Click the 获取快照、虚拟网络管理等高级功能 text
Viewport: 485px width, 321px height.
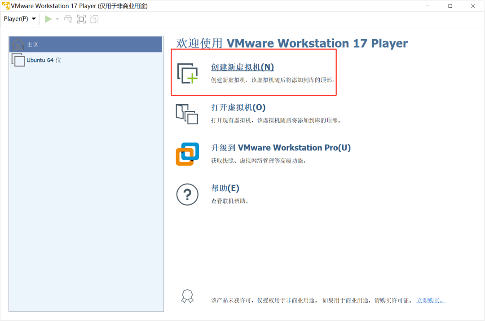(259, 161)
